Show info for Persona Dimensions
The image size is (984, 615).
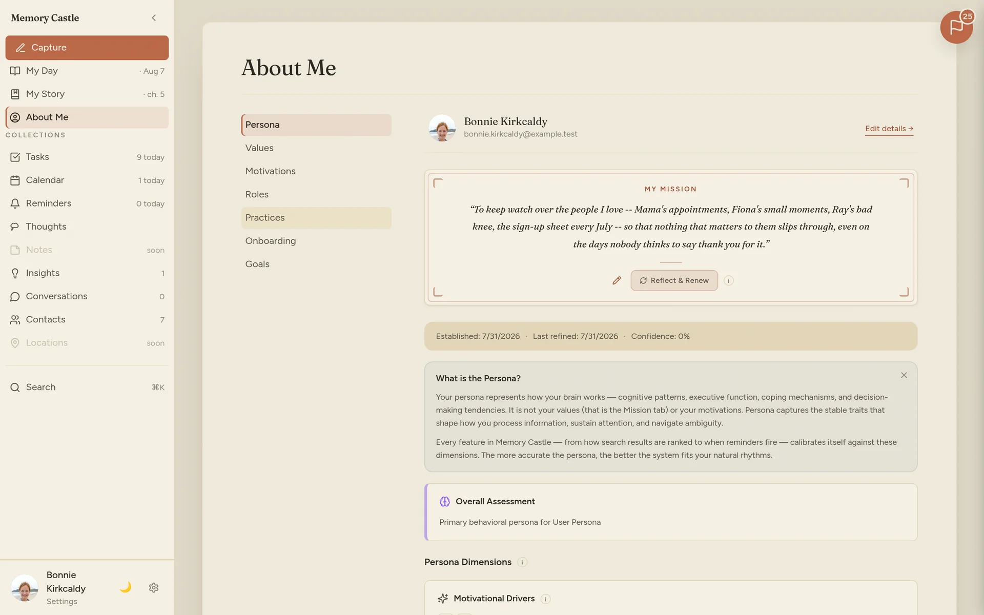[x=522, y=562]
